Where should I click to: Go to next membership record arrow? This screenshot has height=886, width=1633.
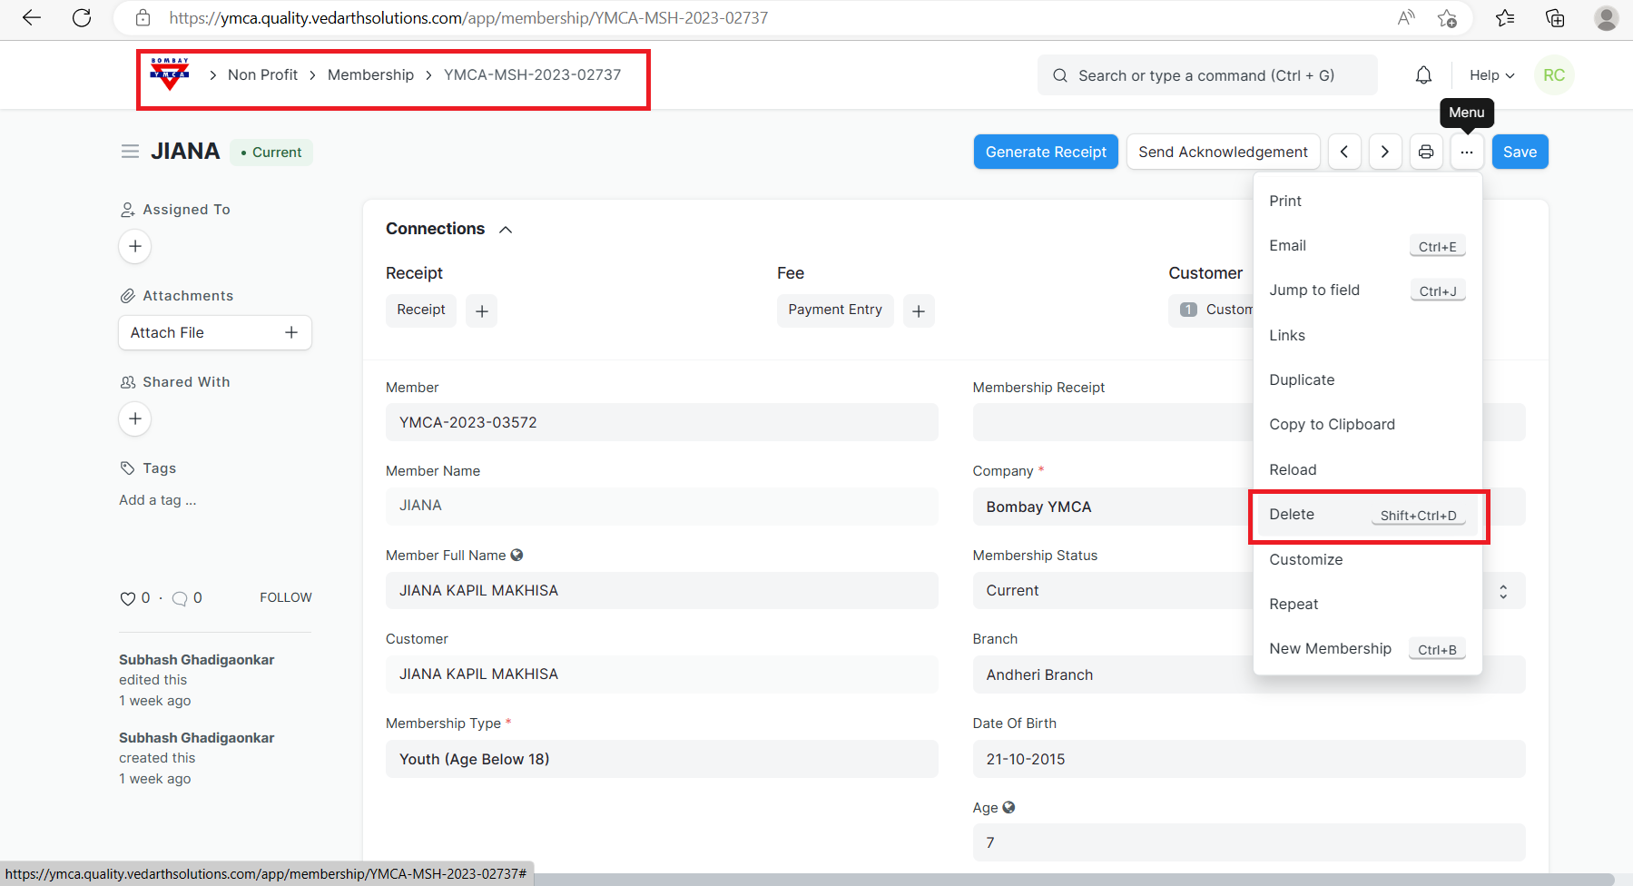pyautogui.click(x=1385, y=152)
